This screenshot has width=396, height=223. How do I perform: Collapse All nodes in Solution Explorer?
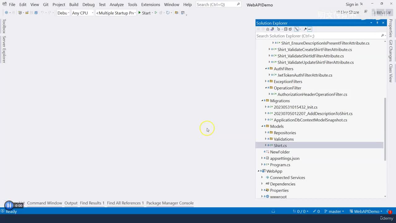pyautogui.click(x=286, y=29)
